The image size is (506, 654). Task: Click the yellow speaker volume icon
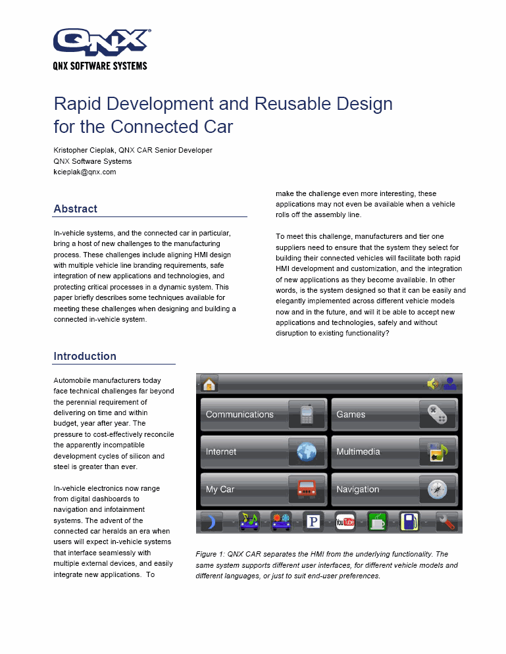tap(433, 384)
